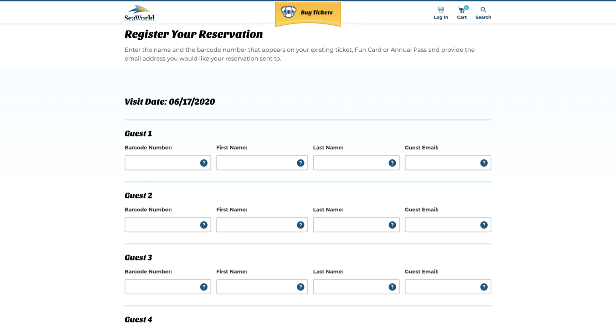Click Guest 1 Barcode Number help icon
The image size is (616, 331).
coord(204,163)
